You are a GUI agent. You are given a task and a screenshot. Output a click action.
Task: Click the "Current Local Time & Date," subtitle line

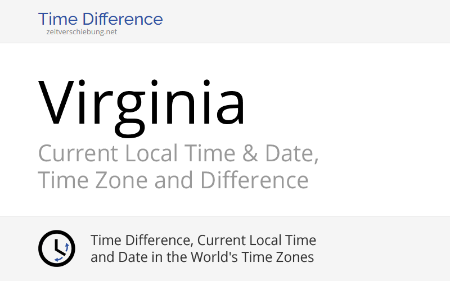coord(178,153)
